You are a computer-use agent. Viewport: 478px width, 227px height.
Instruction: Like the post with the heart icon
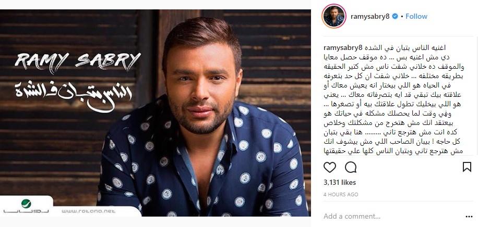pos(330,167)
